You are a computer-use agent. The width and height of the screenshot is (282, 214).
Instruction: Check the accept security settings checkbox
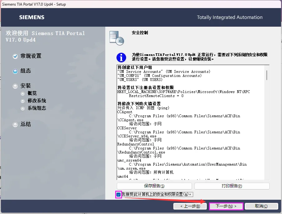tap(119, 194)
